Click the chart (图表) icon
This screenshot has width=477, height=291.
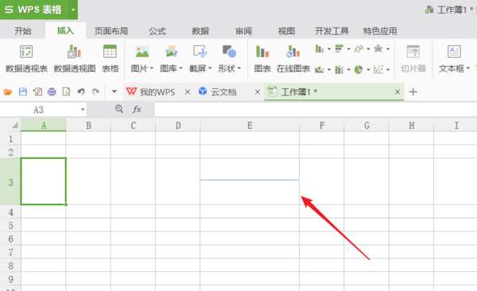[262, 52]
